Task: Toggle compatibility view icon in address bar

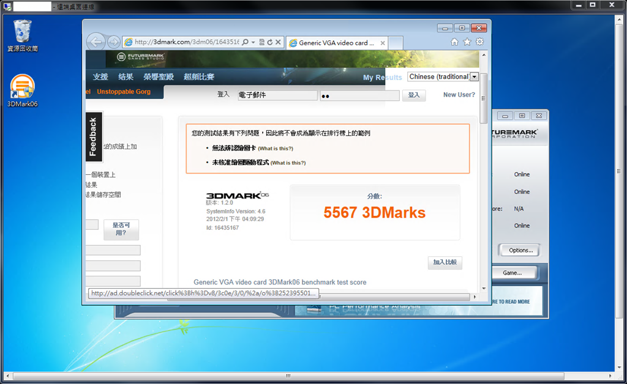Action: [x=262, y=42]
